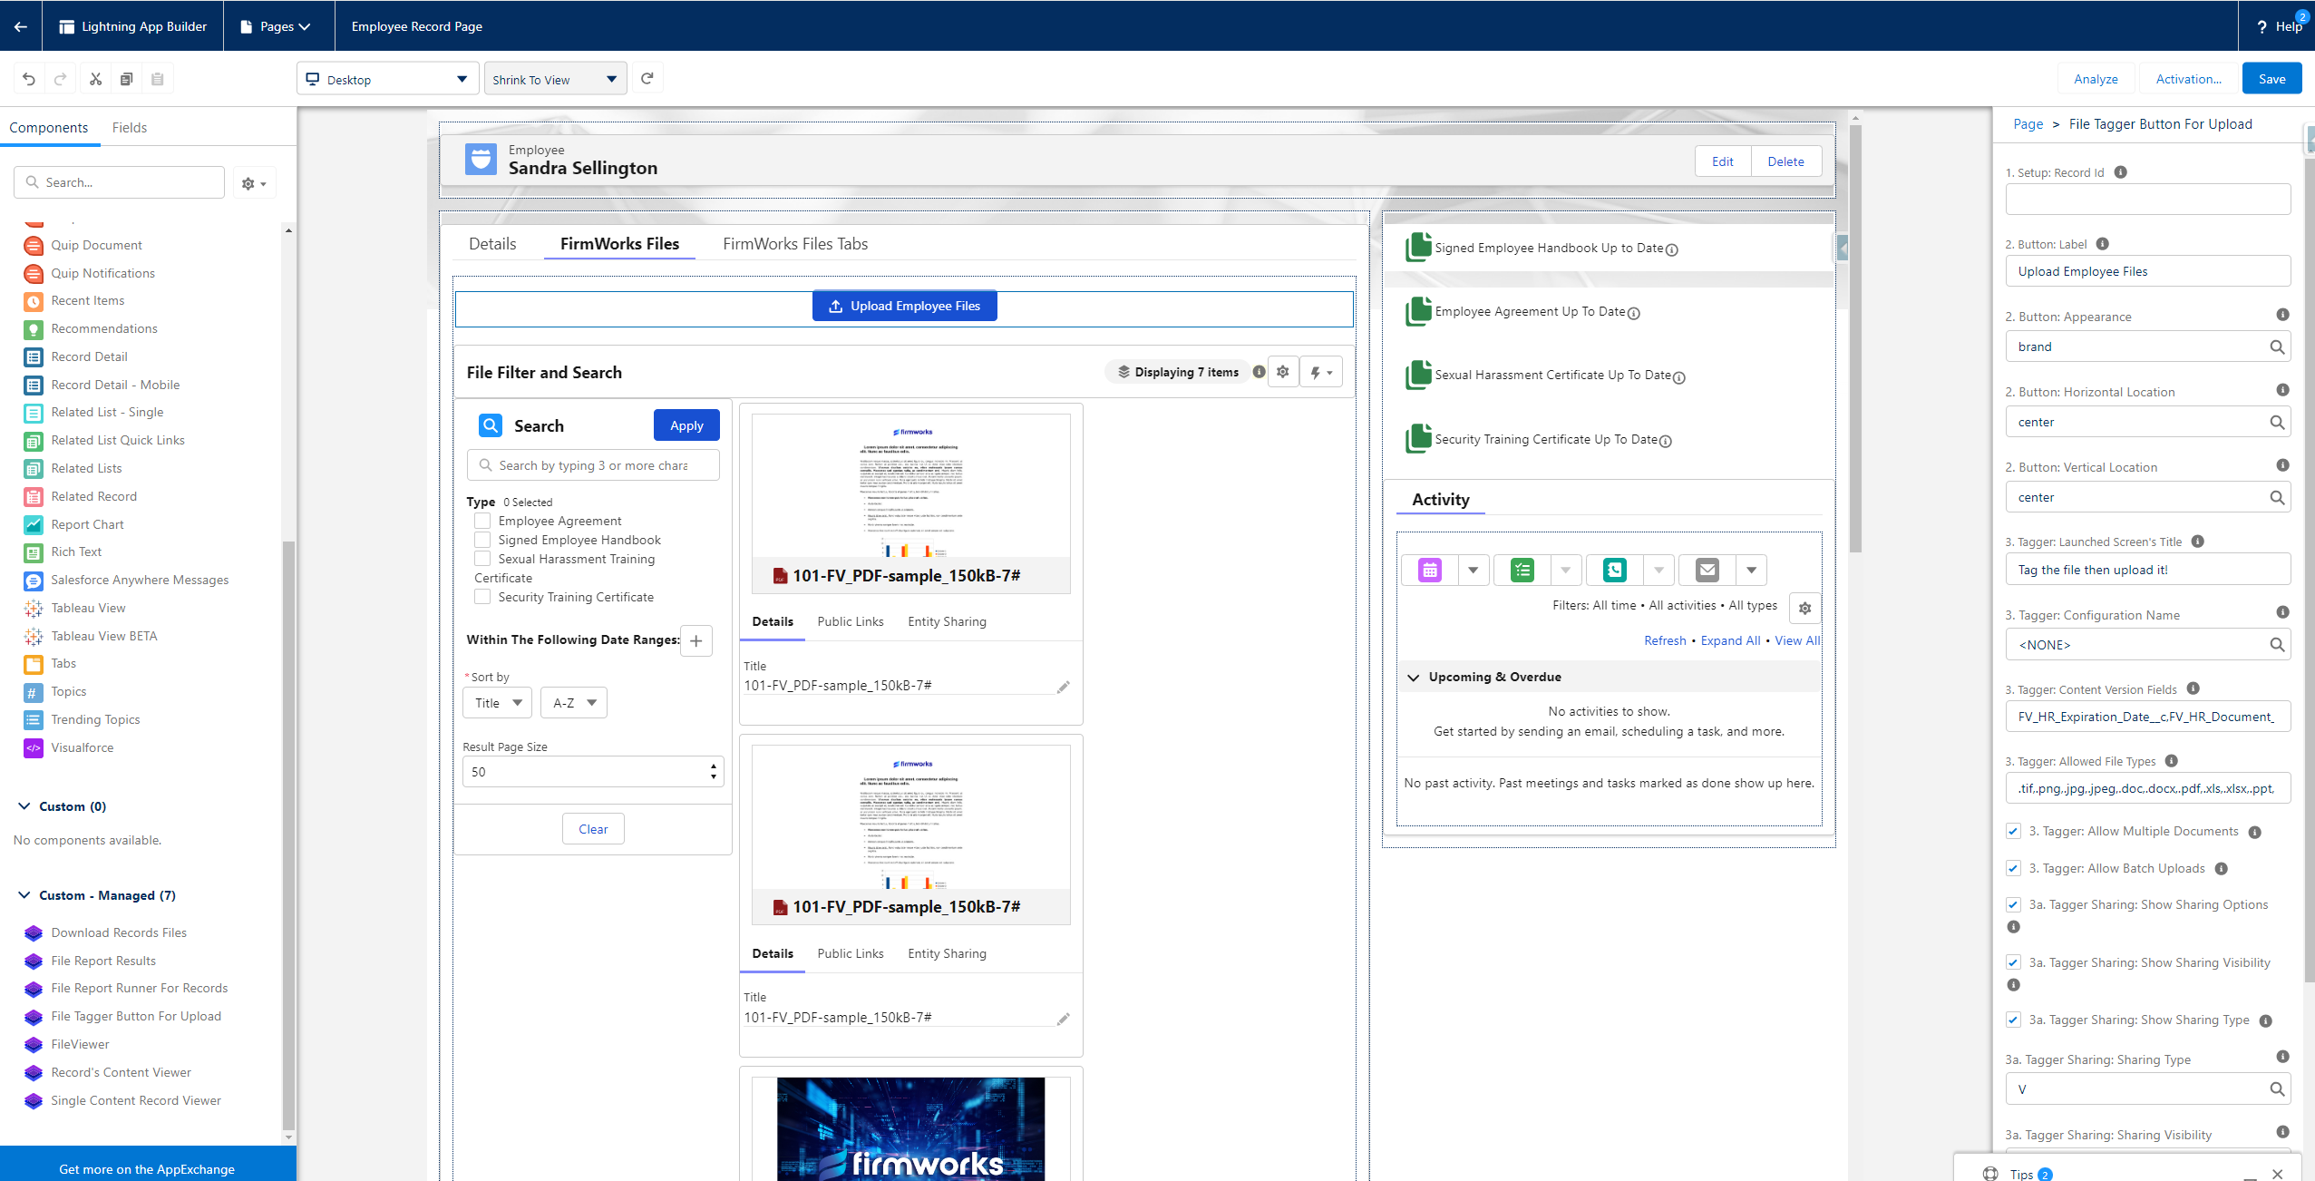Click the refresh canvas icon

(647, 79)
